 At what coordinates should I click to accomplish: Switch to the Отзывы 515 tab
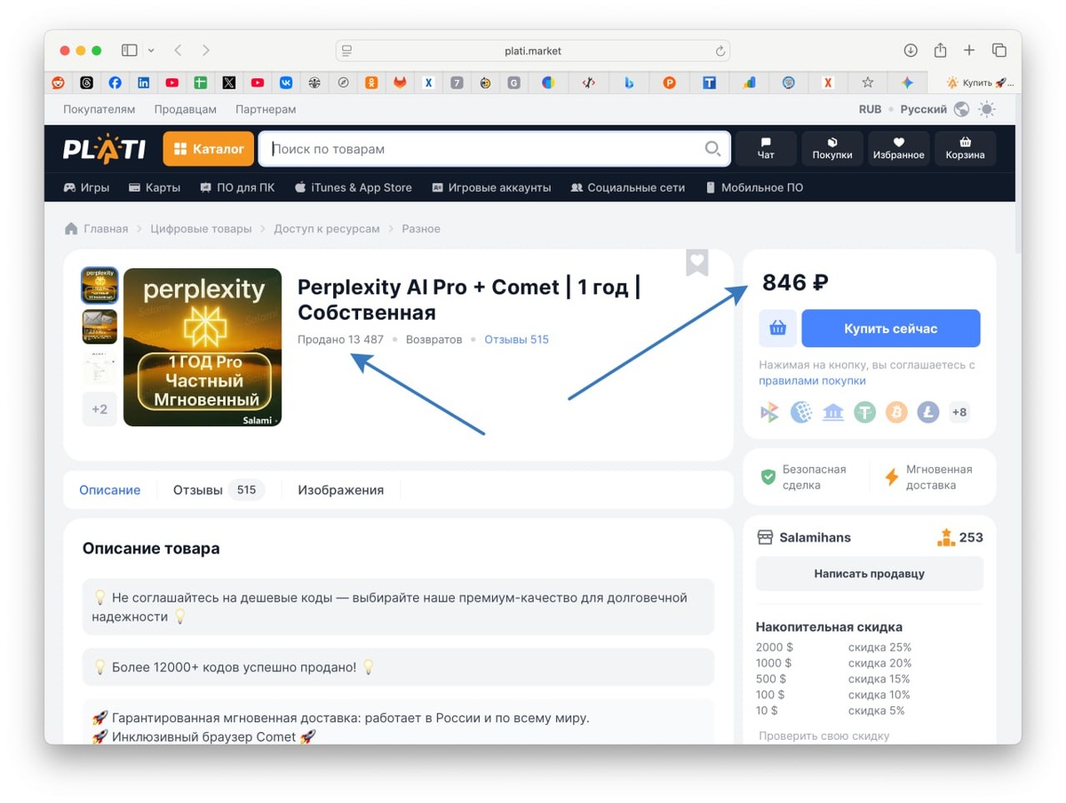219,489
